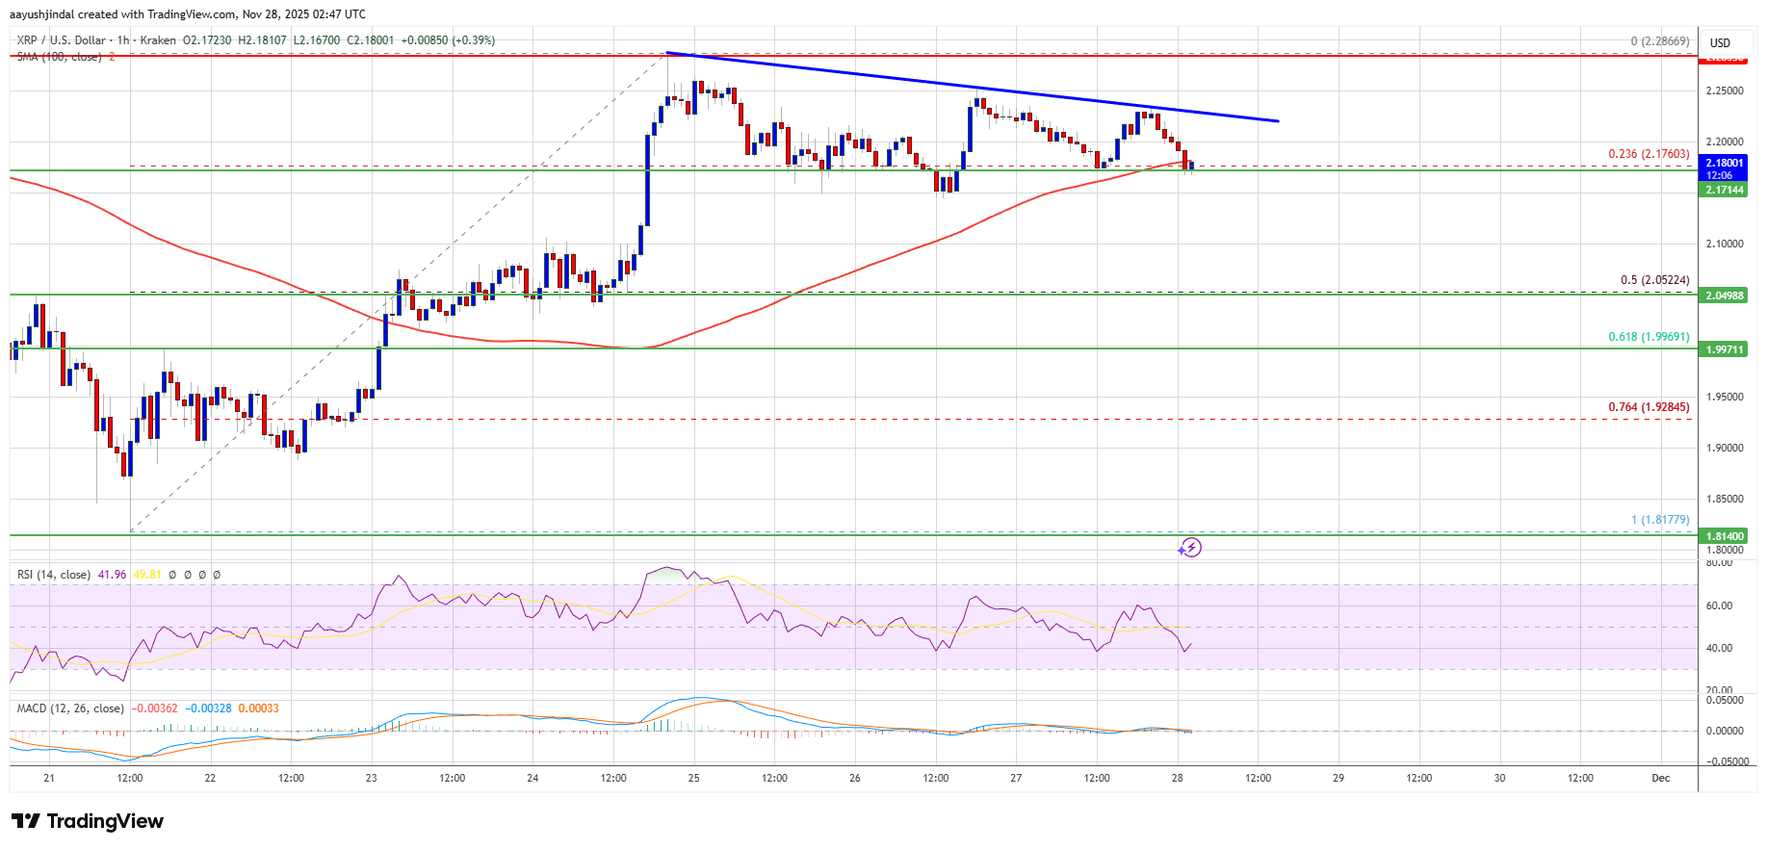The height and width of the screenshot is (850, 1767).
Task: Click the 0.764 (1.92845) Fibonacci level label
Action: pyautogui.click(x=1649, y=407)
